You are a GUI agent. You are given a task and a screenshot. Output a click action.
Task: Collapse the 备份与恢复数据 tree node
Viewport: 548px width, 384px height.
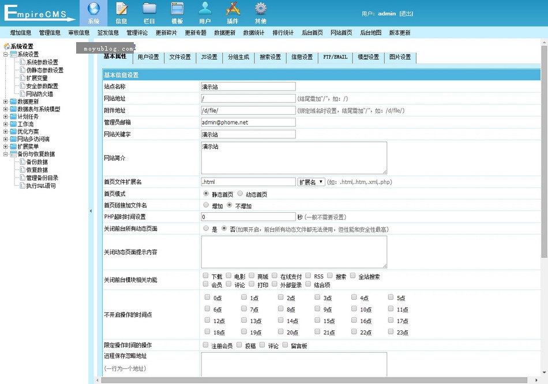[x=6, y=154]
